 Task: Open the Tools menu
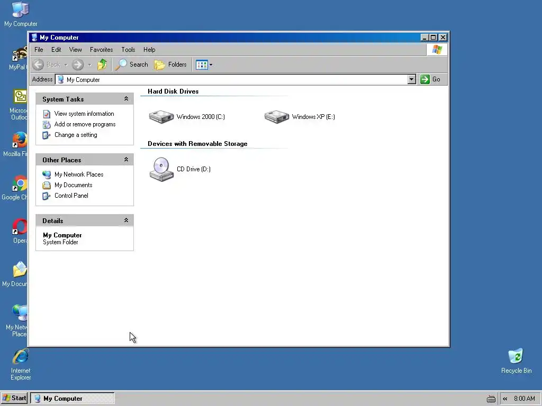click(128, 50)
